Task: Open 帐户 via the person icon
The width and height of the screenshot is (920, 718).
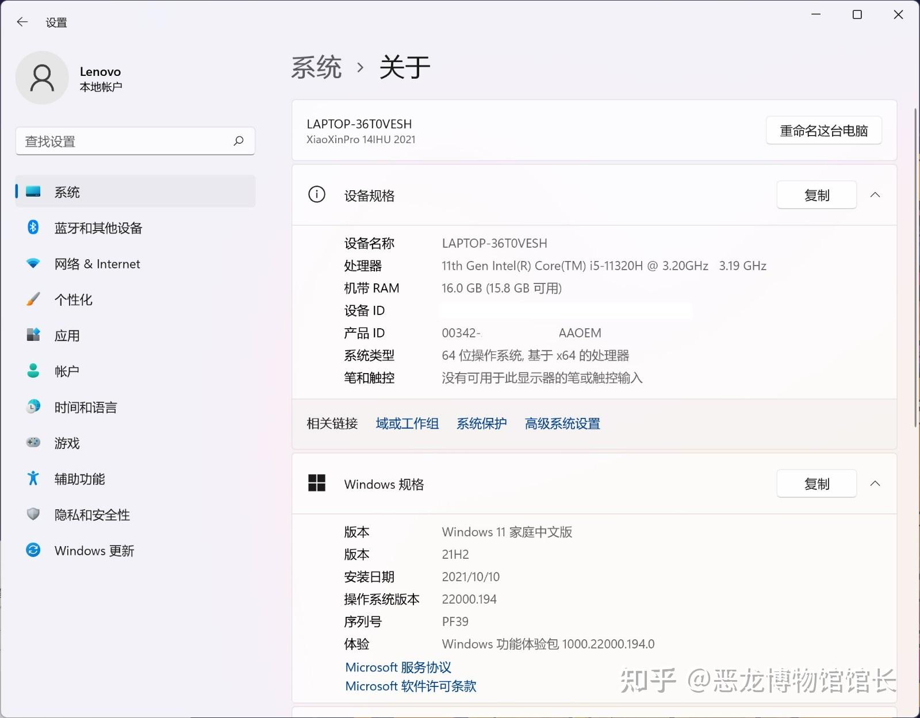Action: coord(33,371)
